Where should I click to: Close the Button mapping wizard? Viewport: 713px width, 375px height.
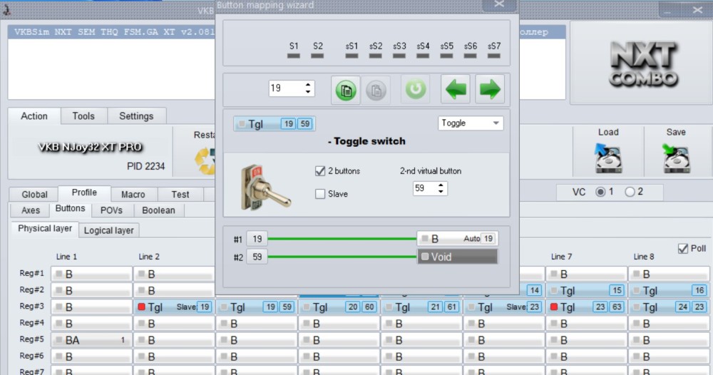pos(499,4)
